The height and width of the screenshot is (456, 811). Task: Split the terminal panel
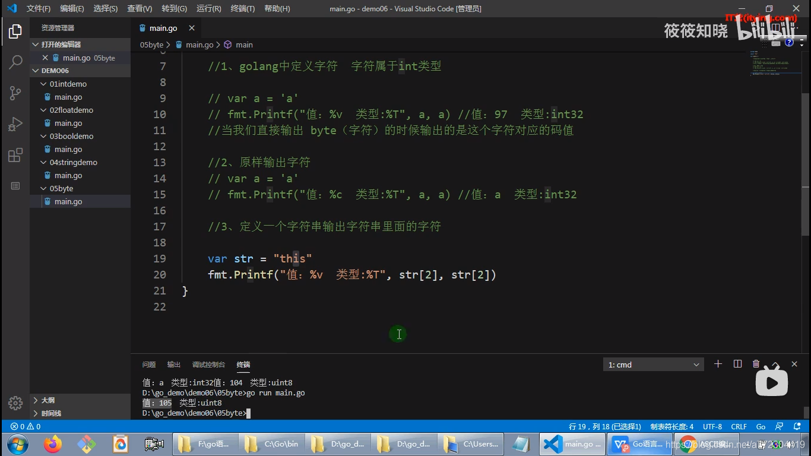point(737,364)
